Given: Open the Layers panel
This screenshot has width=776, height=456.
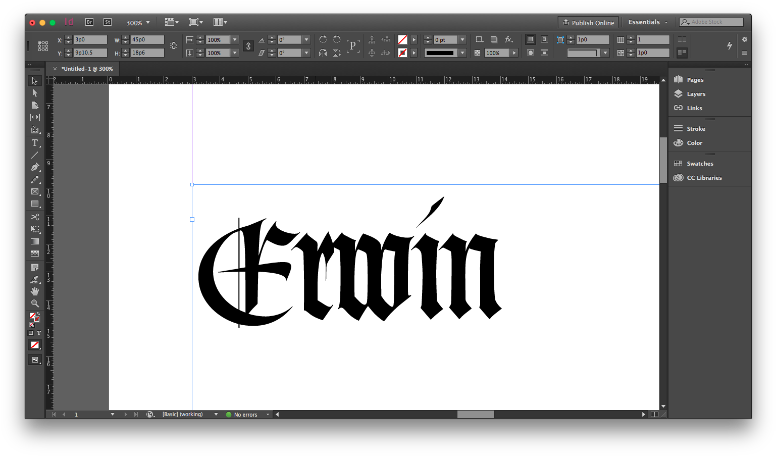Looking at the screenshot, I should [696, 94].
